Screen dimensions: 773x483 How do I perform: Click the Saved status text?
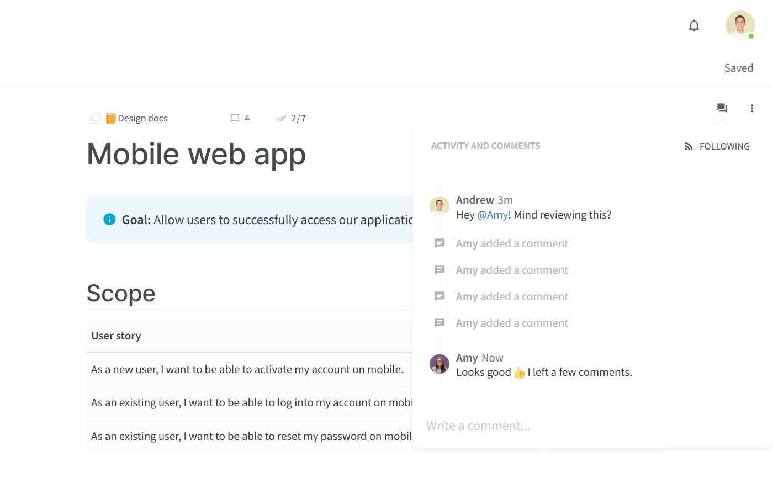(739, 68)
